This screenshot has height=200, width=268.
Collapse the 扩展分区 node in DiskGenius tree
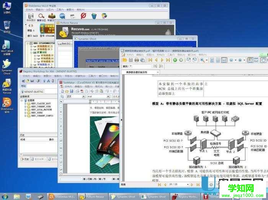tap(31, 52)
